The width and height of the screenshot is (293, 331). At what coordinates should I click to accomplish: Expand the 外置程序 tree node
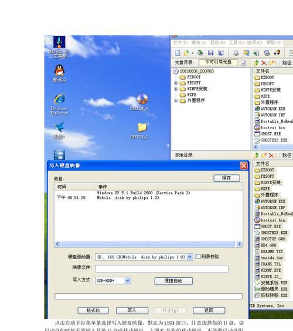point(176,101)
